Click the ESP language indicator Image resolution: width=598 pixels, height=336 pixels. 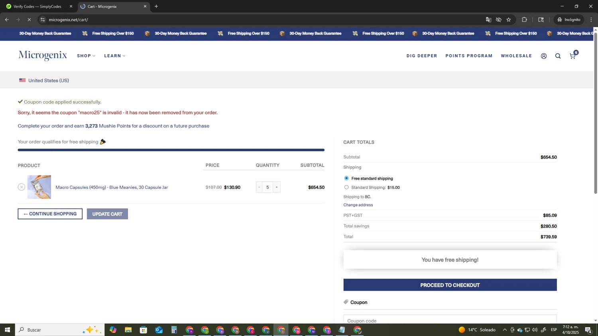click(x=554, y=330)
